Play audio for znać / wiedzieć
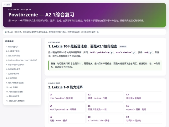 click(x=134, y=53)
